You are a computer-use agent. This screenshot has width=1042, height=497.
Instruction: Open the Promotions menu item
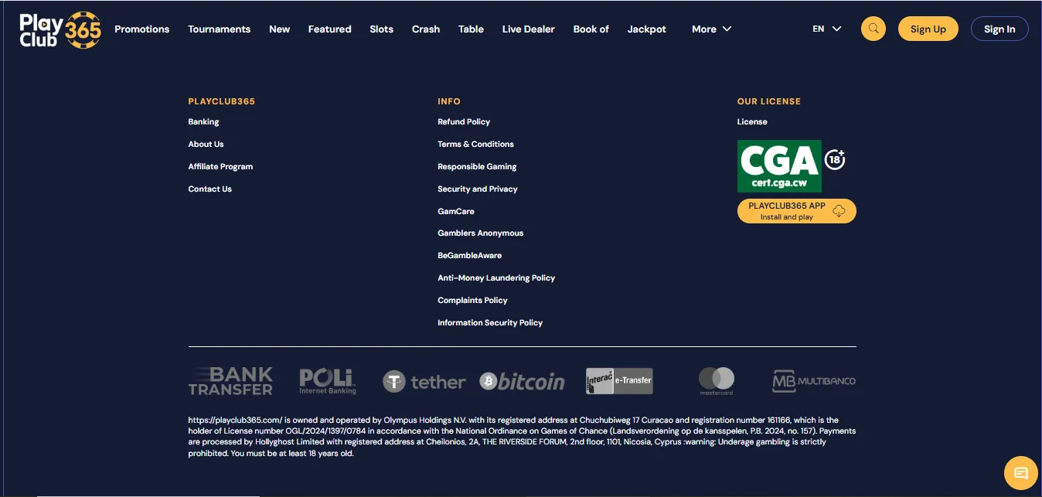[142, 29]
